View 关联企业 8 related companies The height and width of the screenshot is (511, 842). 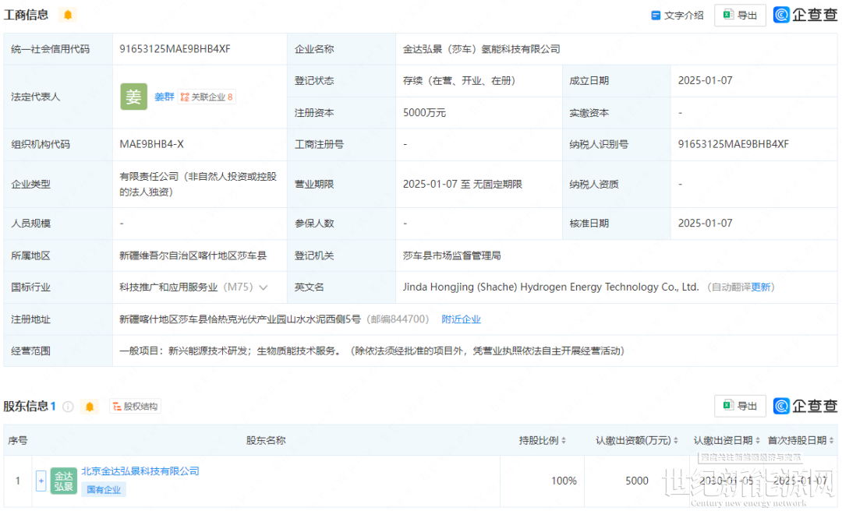pos(207,97)
